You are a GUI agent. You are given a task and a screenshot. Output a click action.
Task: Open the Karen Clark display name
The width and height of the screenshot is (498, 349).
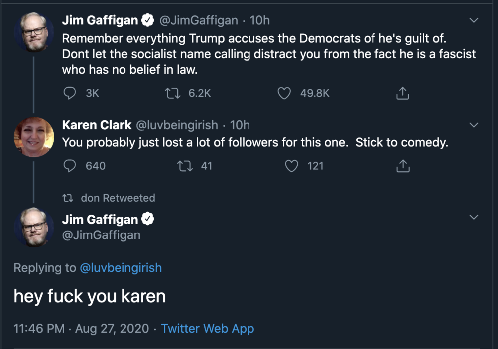tap(97, 125)
